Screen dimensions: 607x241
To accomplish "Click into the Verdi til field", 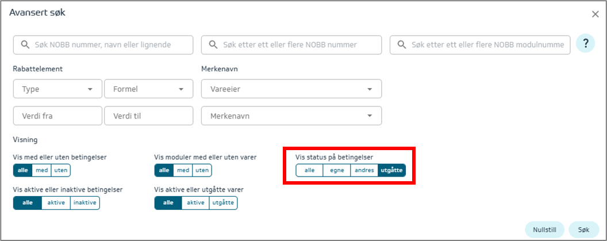I will click(x=148, y=116).
